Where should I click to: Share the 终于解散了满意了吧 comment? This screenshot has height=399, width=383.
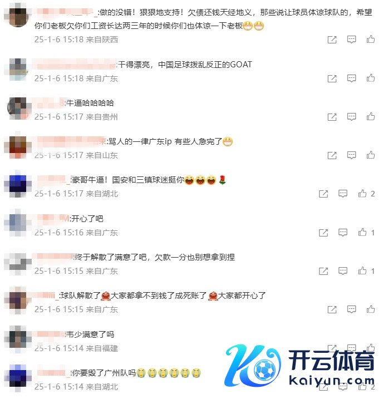coord(323,271)
